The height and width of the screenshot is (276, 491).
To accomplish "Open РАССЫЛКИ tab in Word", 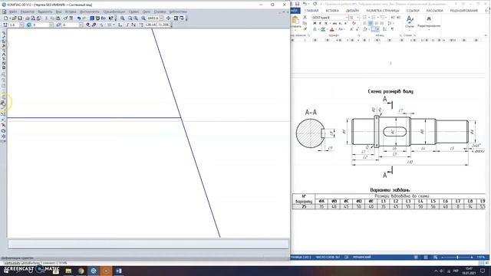I will (435, 11).
